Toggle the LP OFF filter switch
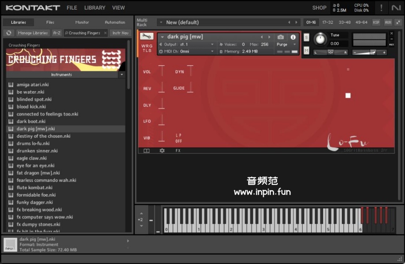 tap(178, 138)
